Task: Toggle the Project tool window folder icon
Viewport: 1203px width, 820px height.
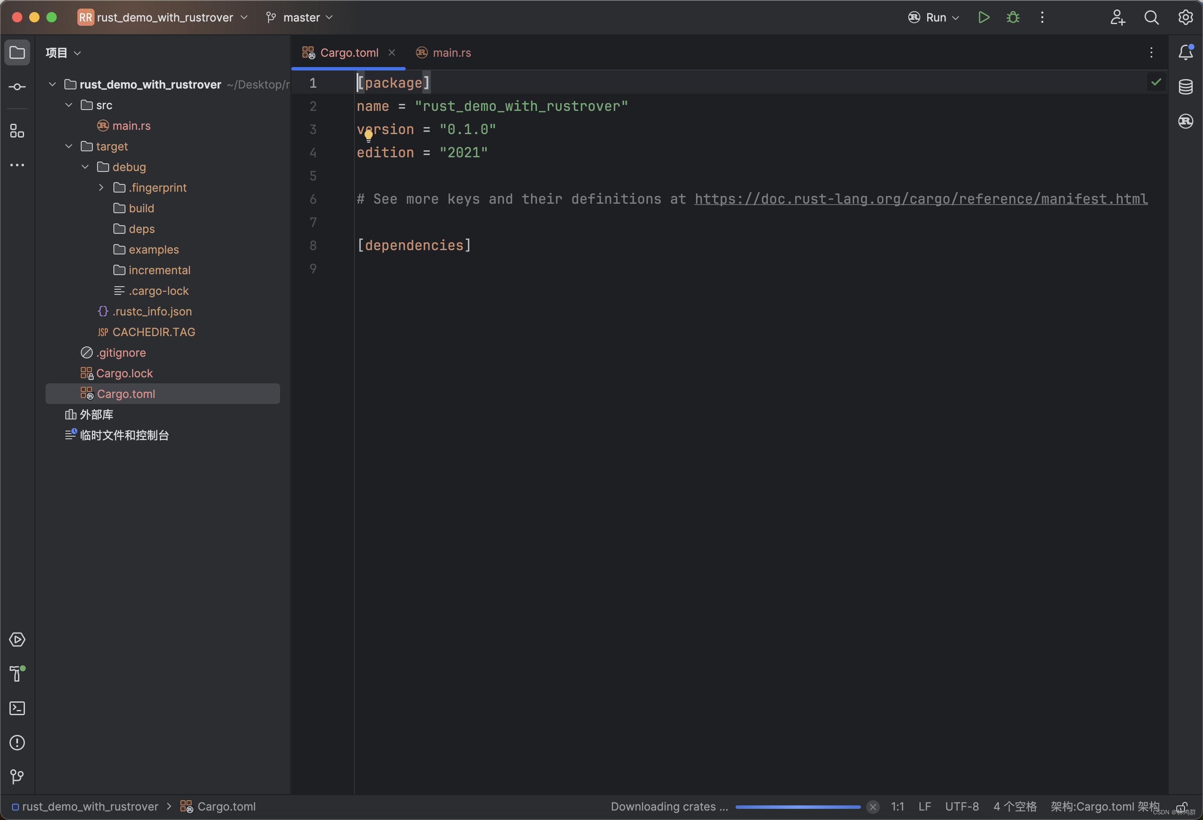Action: [17, 52]
